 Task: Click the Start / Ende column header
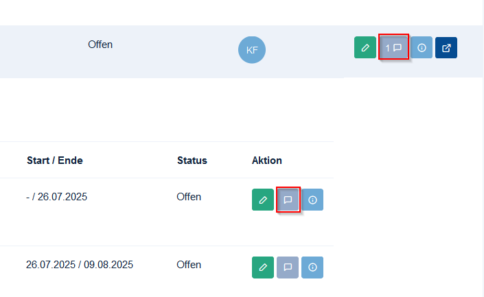pyautogui.click(x=55, y=161)
